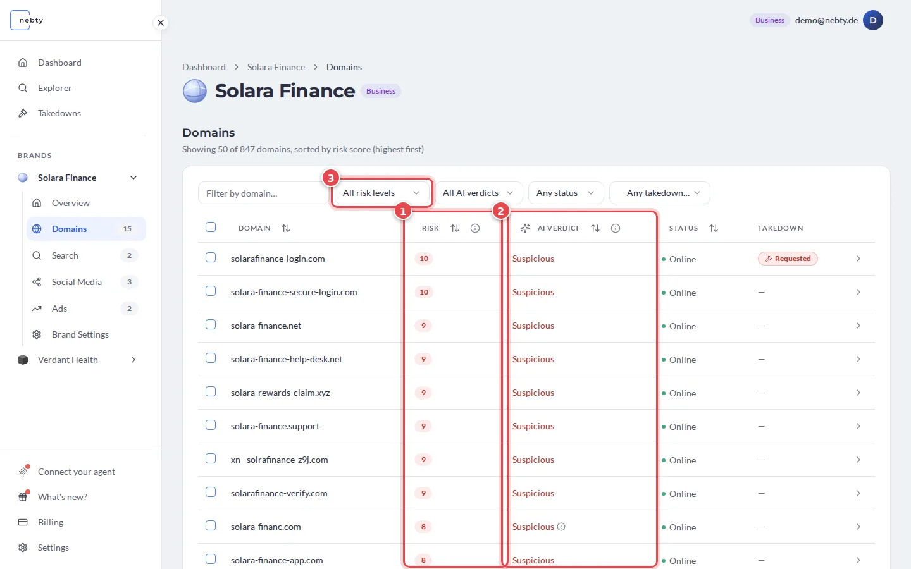Collapse the Solara Finance brand chevron

tap(133, 178)
